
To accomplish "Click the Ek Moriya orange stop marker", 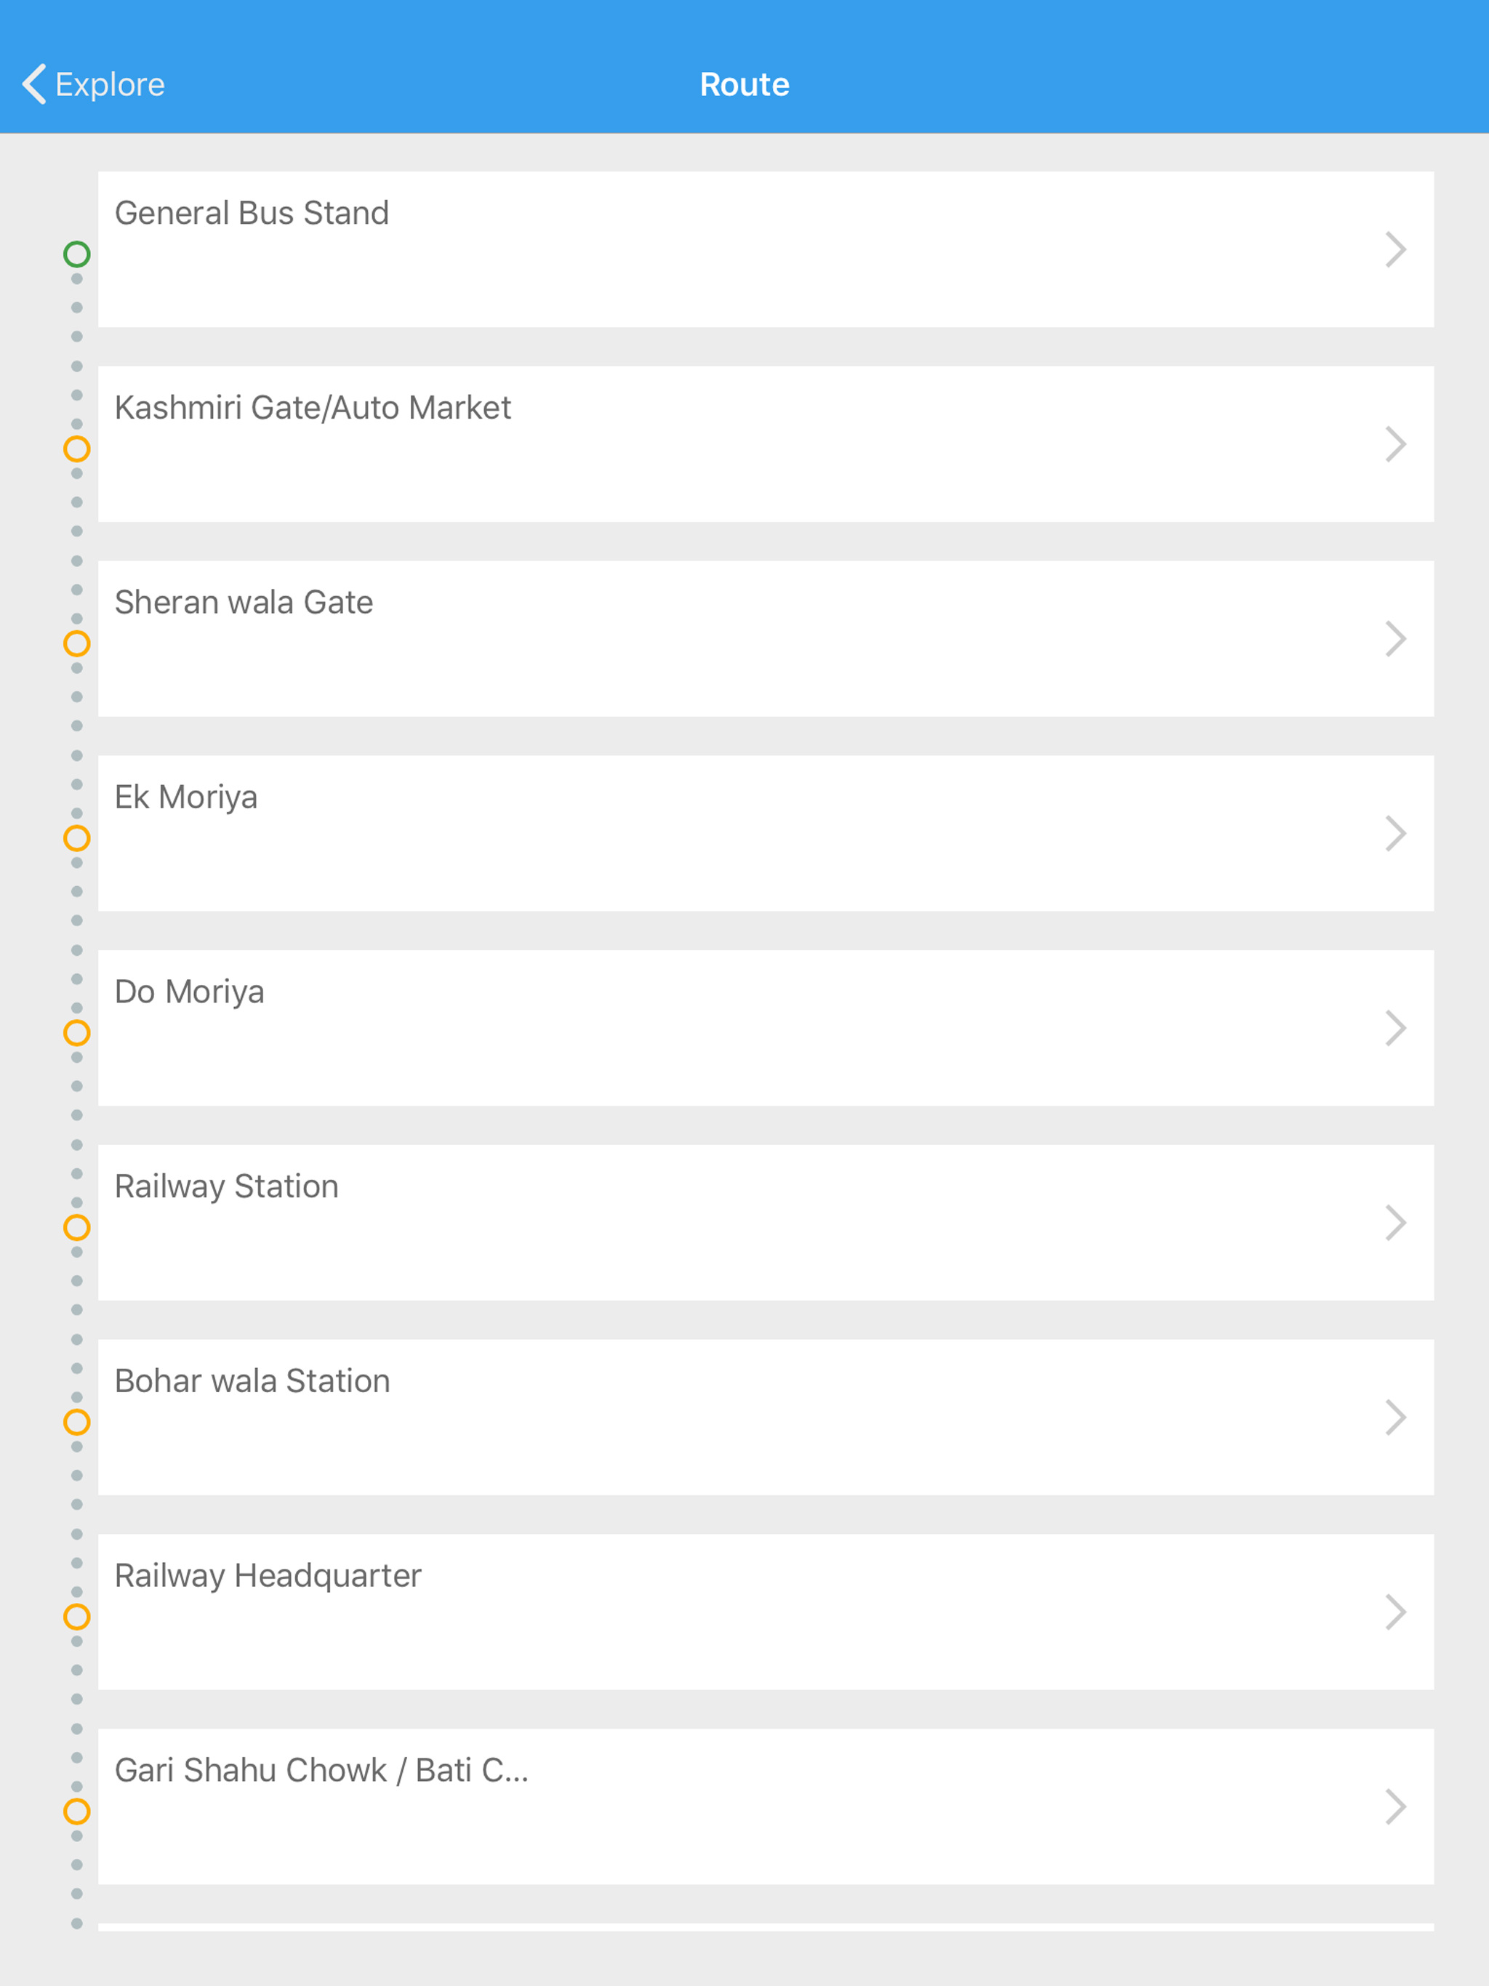I will click(x=77, y=839).
